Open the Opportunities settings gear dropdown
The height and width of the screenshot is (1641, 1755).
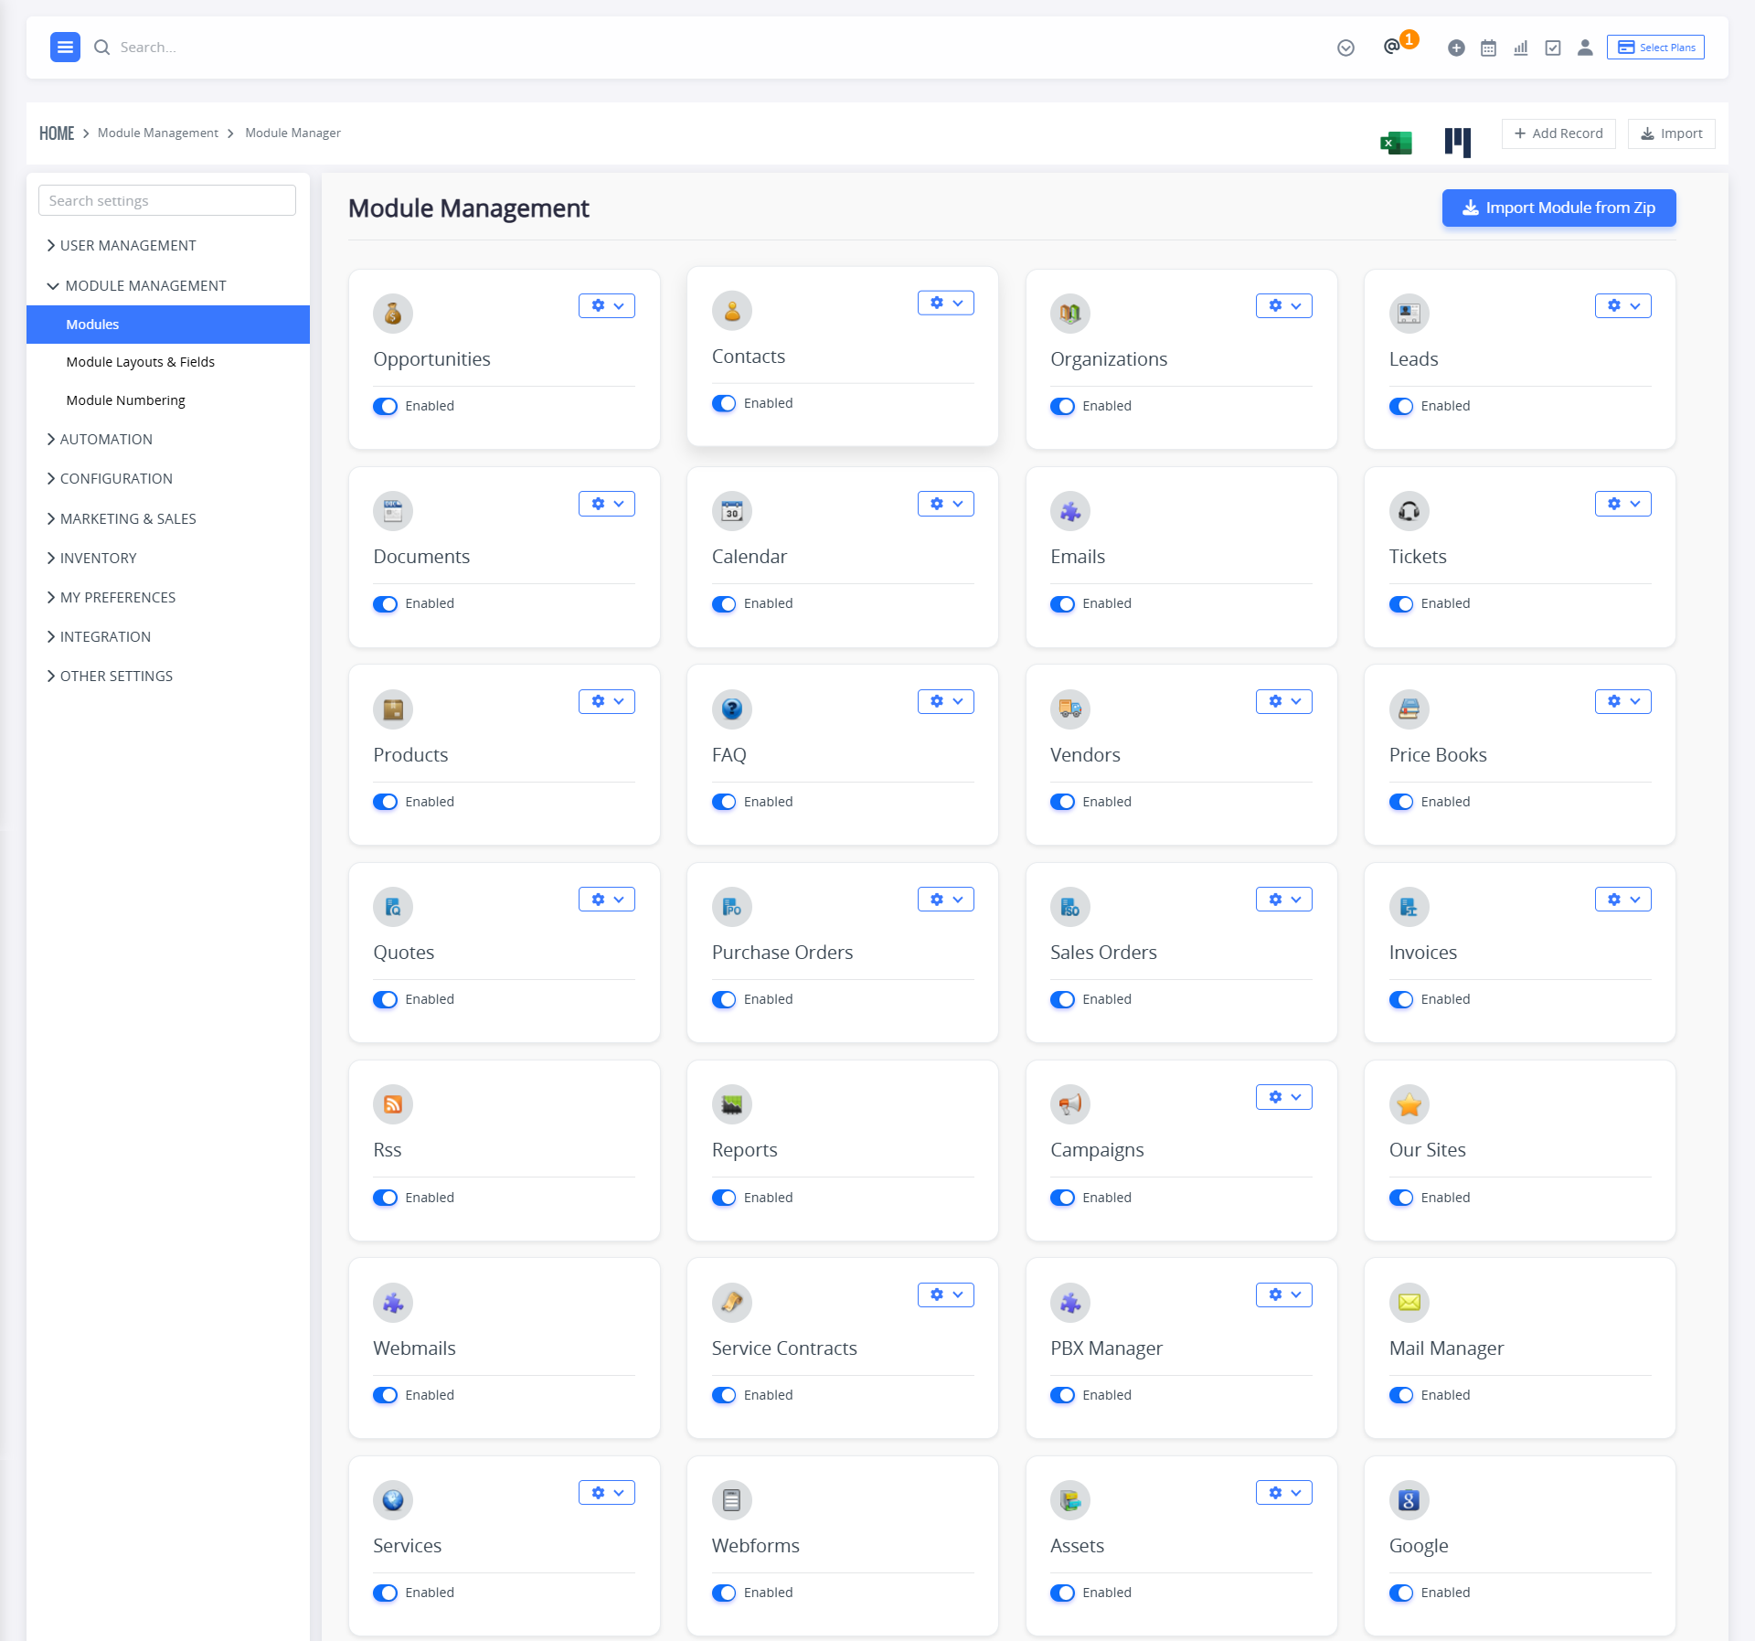pos(607,305)
